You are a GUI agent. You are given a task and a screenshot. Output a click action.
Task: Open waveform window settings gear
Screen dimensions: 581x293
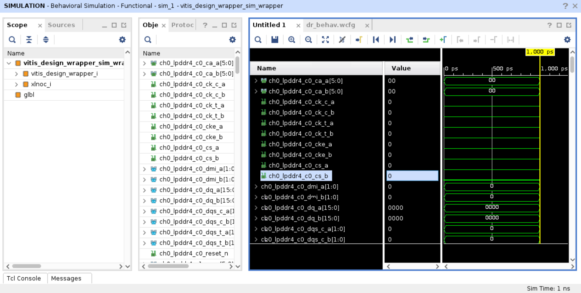(567, 39)
